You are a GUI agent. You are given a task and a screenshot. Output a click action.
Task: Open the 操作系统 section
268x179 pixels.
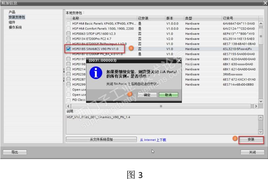pos(15,27)
